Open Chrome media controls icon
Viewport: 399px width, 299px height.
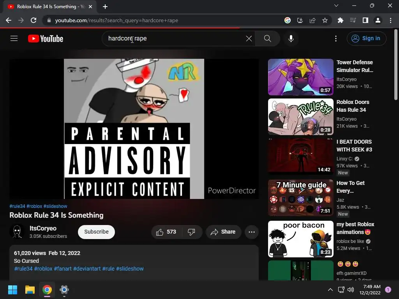pyautogui.click(x=353, y=20)
